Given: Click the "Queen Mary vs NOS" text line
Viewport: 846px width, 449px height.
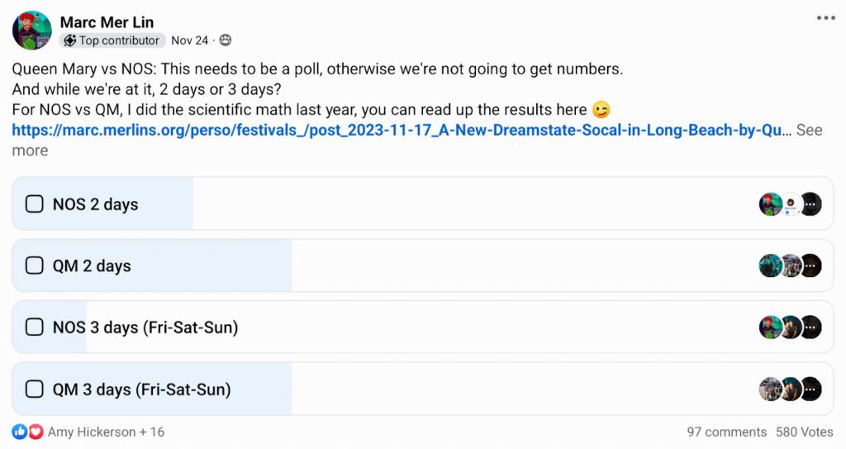Looking at the screenshot, I should pos(317,69).
